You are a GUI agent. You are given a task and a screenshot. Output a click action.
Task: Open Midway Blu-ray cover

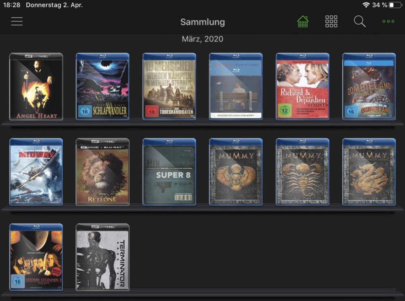click(x=36, y=172)
